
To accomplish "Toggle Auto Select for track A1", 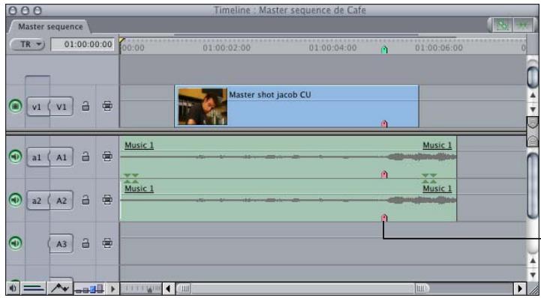I will coord(107,156).
